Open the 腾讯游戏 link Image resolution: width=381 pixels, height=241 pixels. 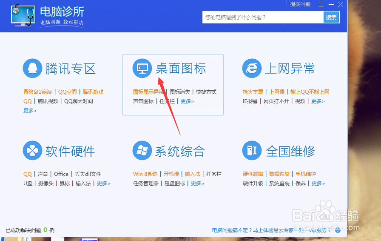click(93, 92)
